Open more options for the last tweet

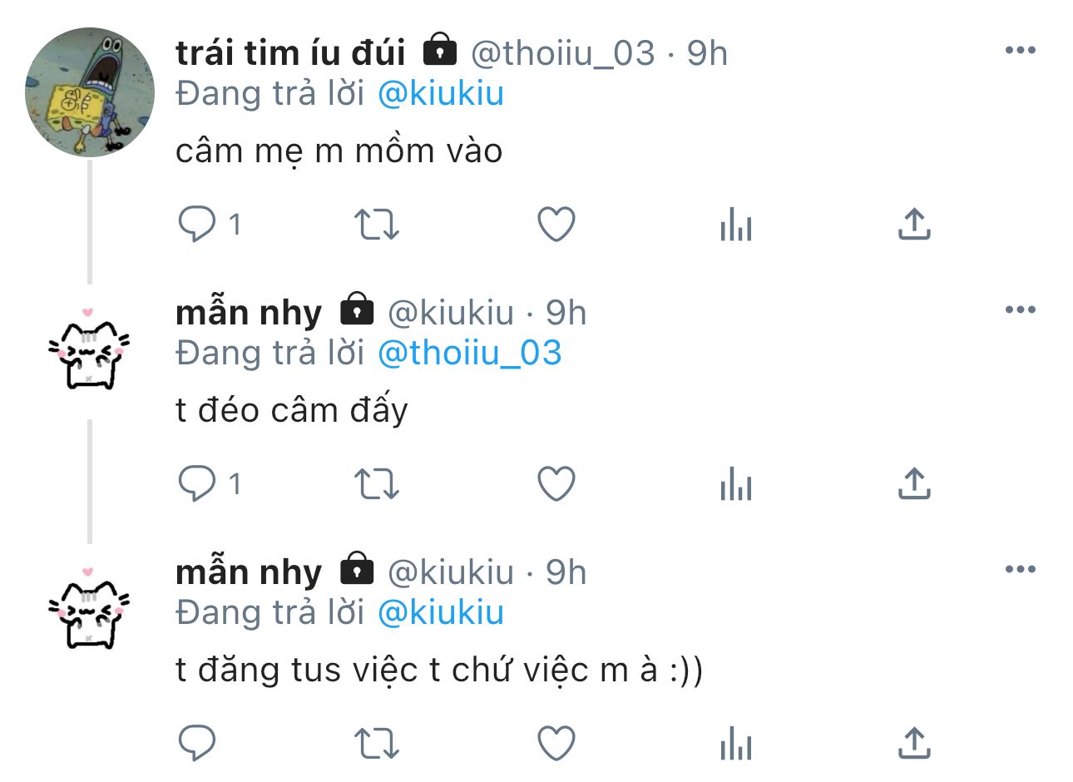pyautogui.click(x=1020, y=570)
